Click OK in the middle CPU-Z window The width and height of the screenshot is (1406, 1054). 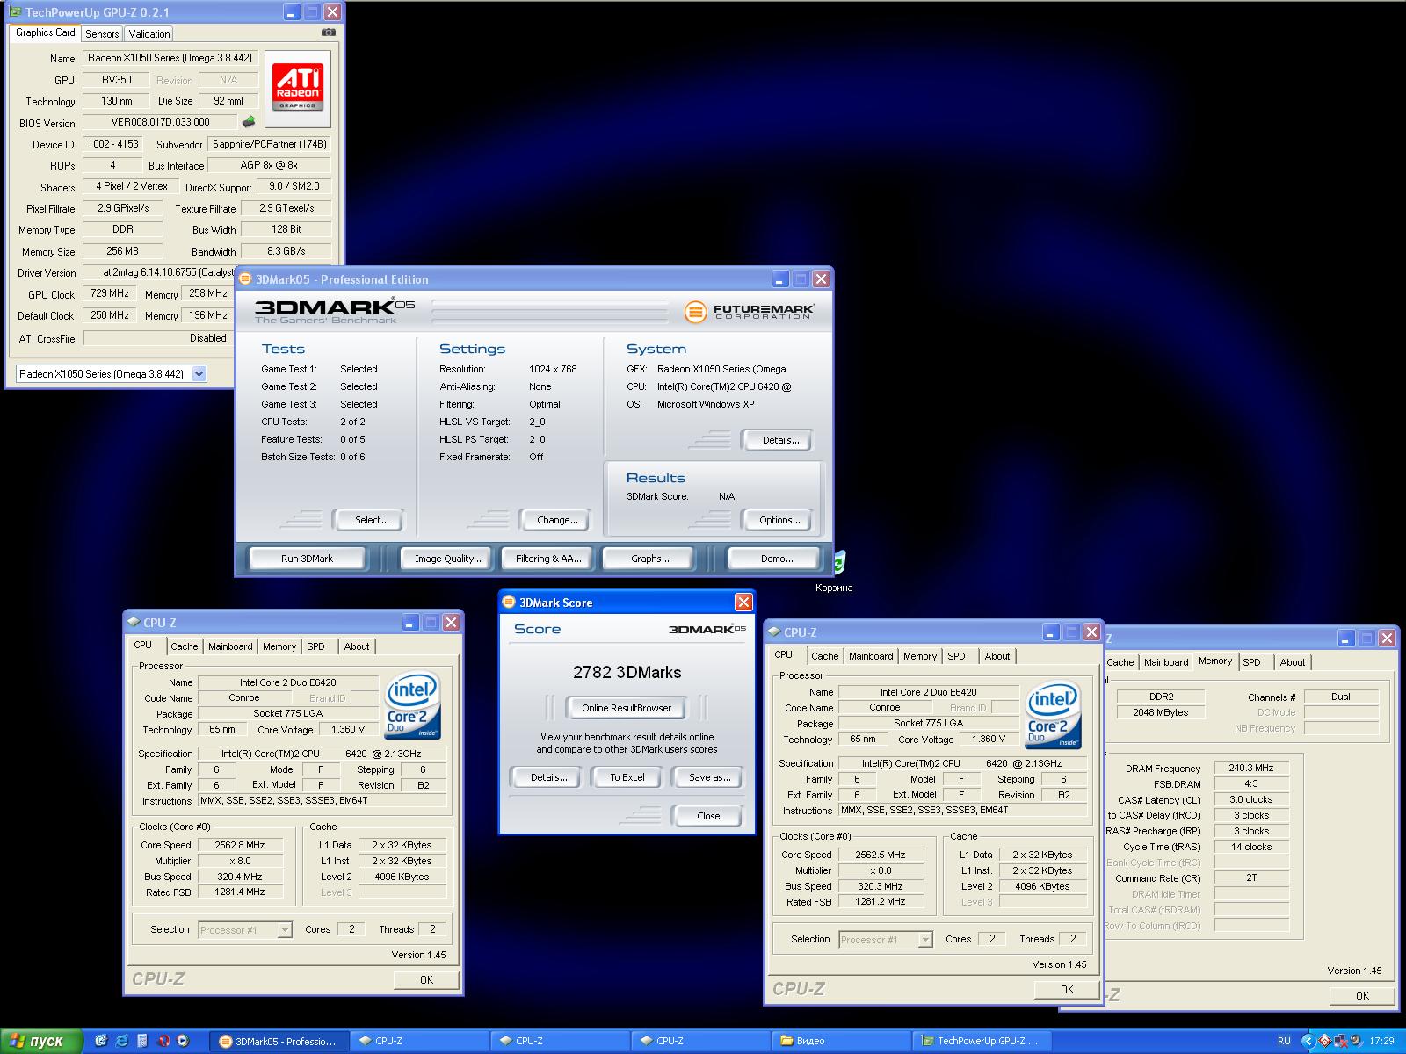[1067, 989]
